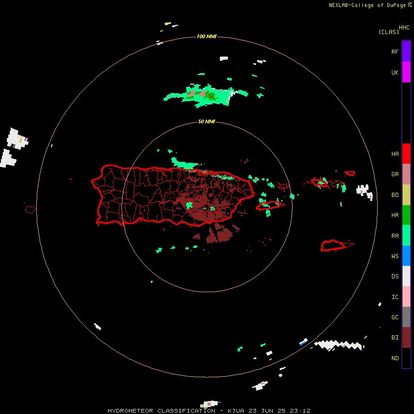
Task: Click the '100 NMI' range ring label
Action: tap(207, 36)
